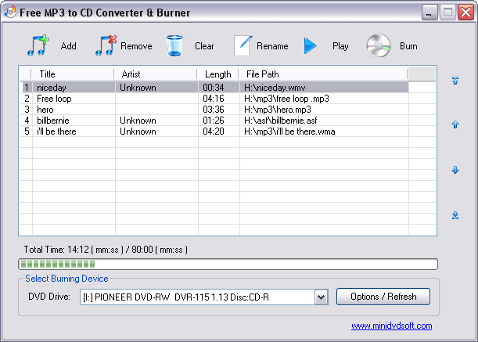The width and height of the screenshot is (478, 342).
Task: Click length 01:26 of billbernie
Action: point(214,121)
